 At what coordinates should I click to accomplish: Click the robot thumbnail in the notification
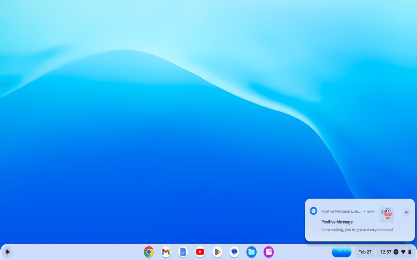click(387, 214)
